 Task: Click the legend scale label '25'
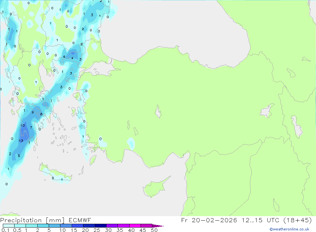97,230
